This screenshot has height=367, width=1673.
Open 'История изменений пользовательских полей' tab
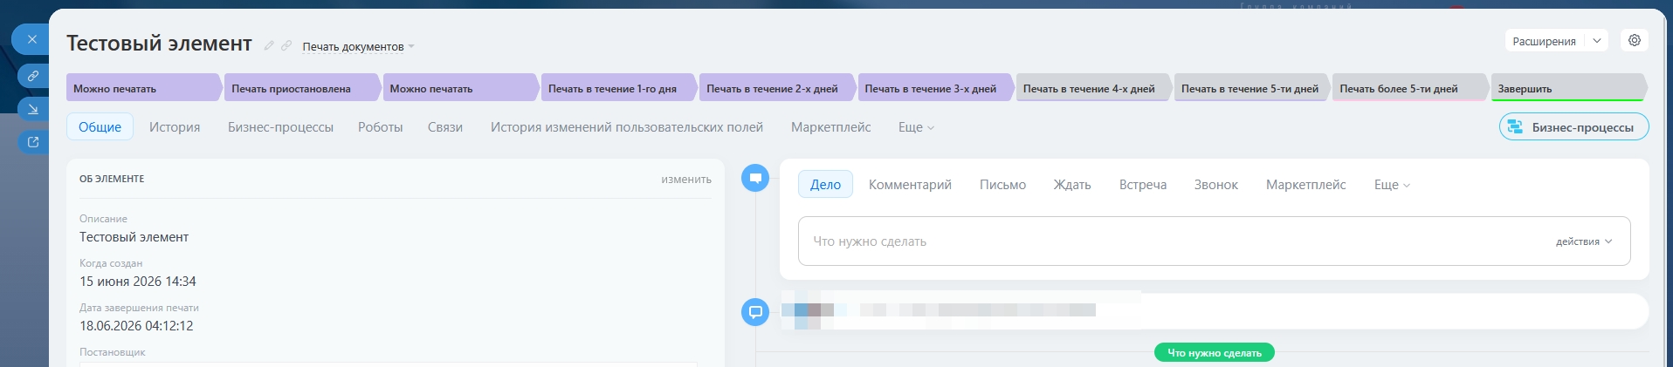[x=627, y=127]
